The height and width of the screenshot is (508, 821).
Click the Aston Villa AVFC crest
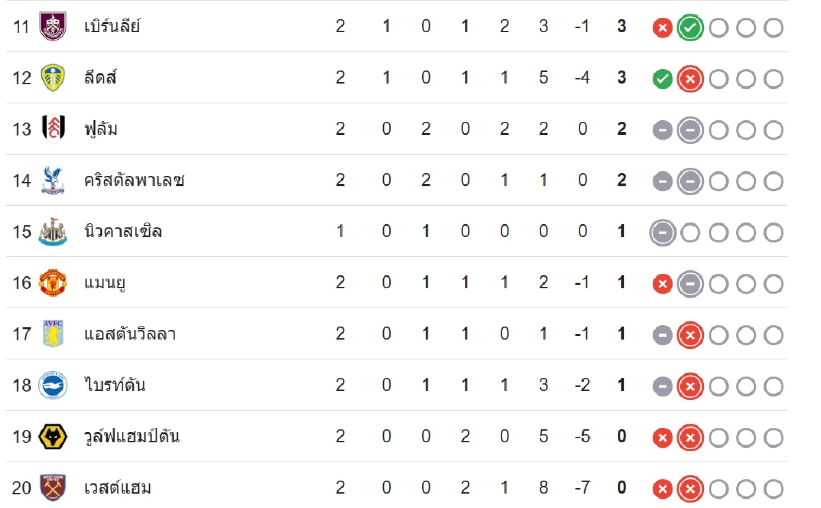(x=53, y=334)
